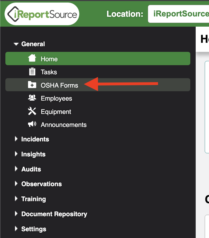This screenshot has width=209, height=238.
Task: Open the Announcements menu label
Action: [64, 125]
